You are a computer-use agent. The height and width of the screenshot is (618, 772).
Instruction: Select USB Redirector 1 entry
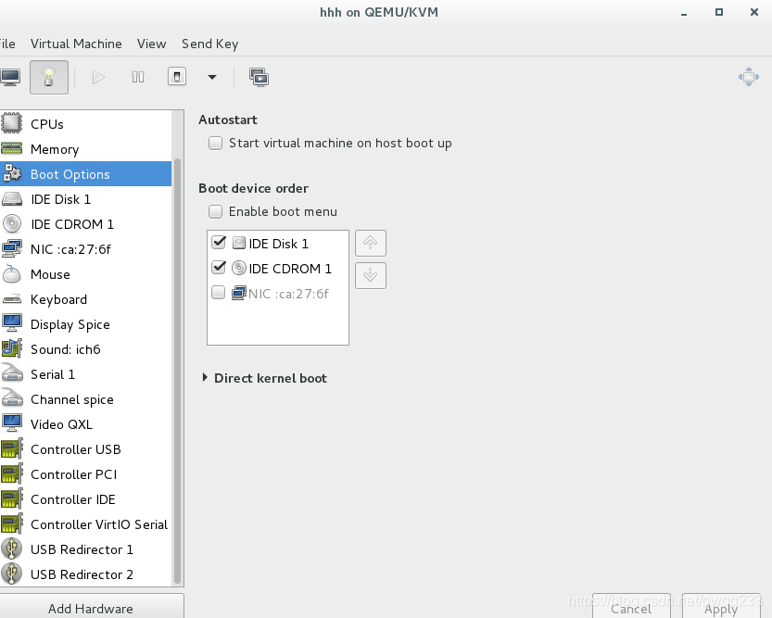tap(85, 549)
